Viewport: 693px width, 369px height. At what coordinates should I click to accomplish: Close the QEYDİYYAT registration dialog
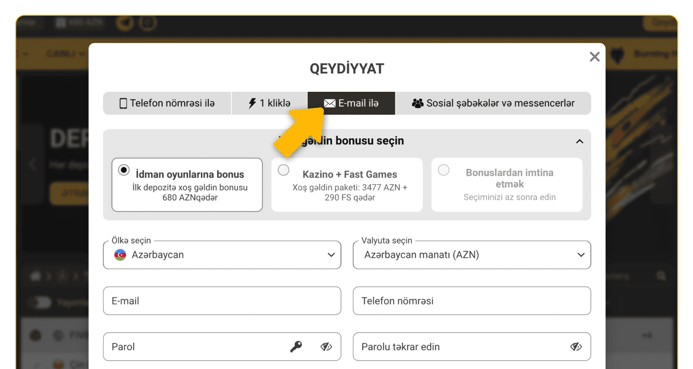coord(594,56)
